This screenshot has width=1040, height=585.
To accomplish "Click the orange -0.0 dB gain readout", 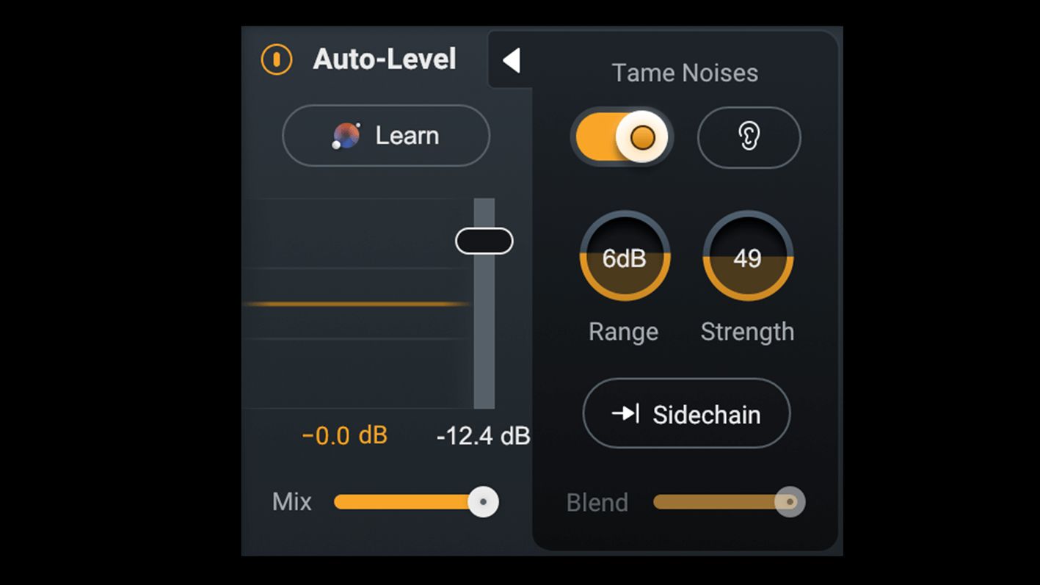I will 344,435.
